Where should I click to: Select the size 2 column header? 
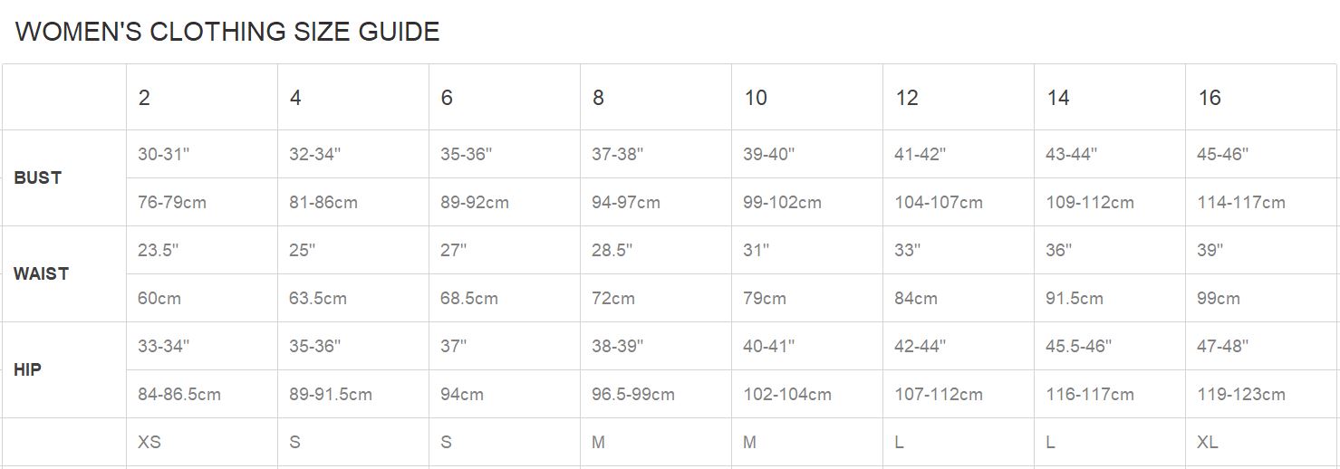coord(144,98)
